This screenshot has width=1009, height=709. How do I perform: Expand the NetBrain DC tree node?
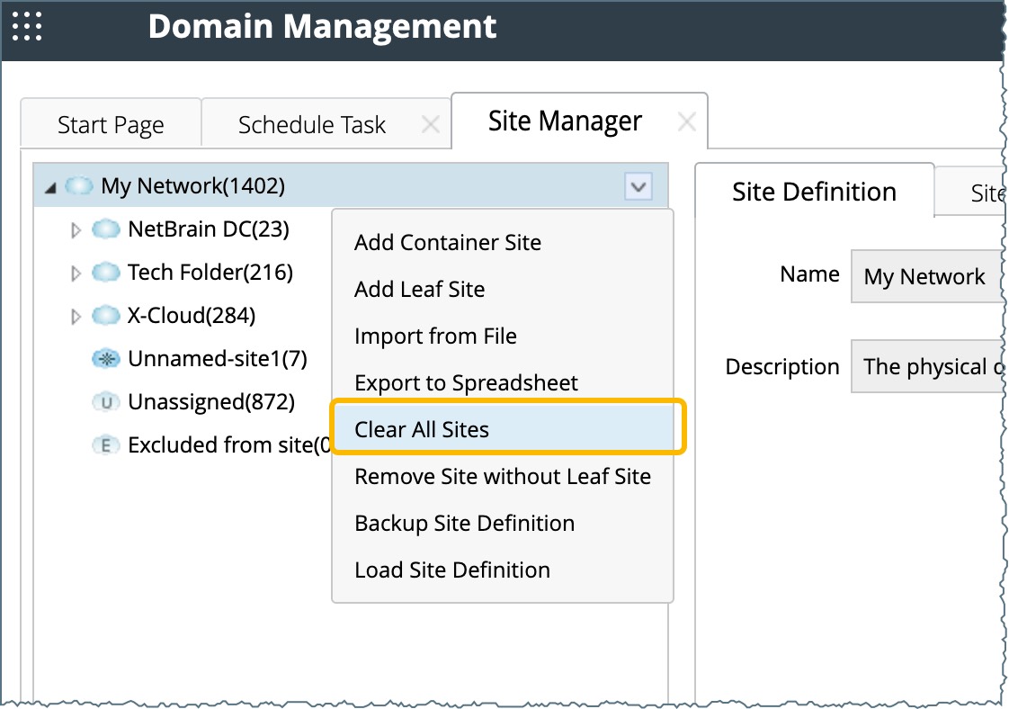[76, 230]
